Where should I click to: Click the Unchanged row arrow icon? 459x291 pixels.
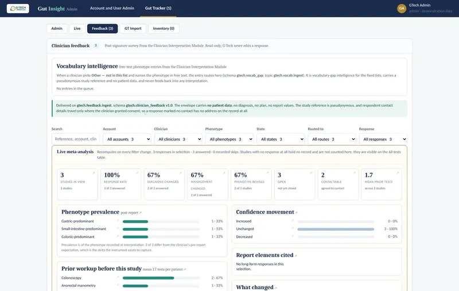(293, 228)
